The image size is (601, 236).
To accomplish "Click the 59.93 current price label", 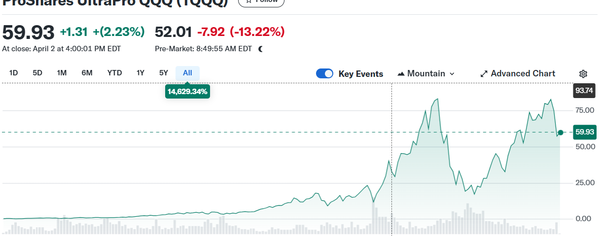I will click(584, 132).
